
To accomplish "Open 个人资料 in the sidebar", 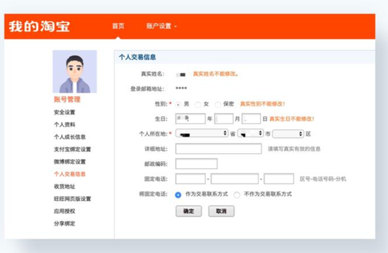I will 64,124.
